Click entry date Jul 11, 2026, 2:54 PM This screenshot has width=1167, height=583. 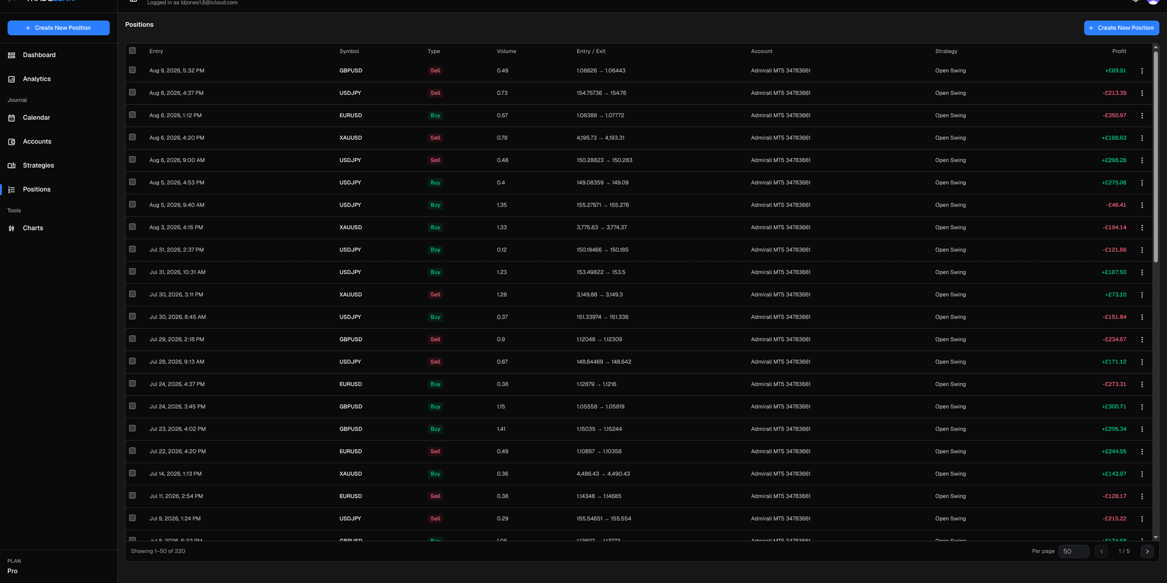[x=176, y=497]
